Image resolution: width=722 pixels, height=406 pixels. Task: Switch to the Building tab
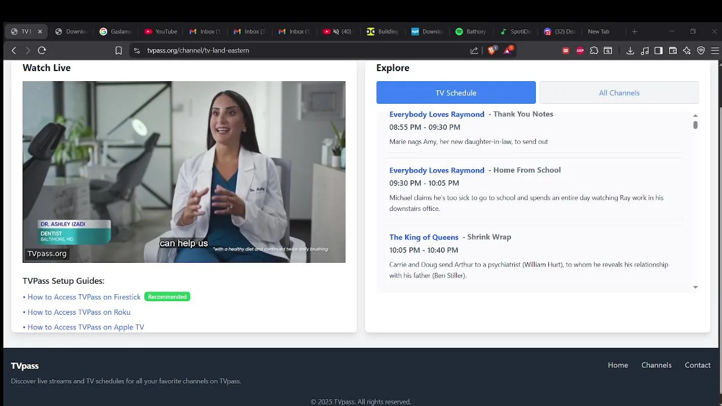tap(382, 32)
